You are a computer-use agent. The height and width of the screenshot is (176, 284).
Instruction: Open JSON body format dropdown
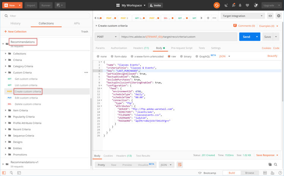225,56
